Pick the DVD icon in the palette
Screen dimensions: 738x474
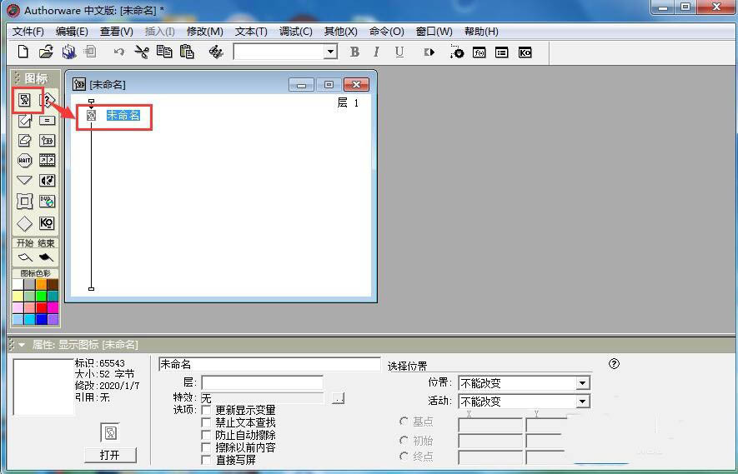coord(47,202)
